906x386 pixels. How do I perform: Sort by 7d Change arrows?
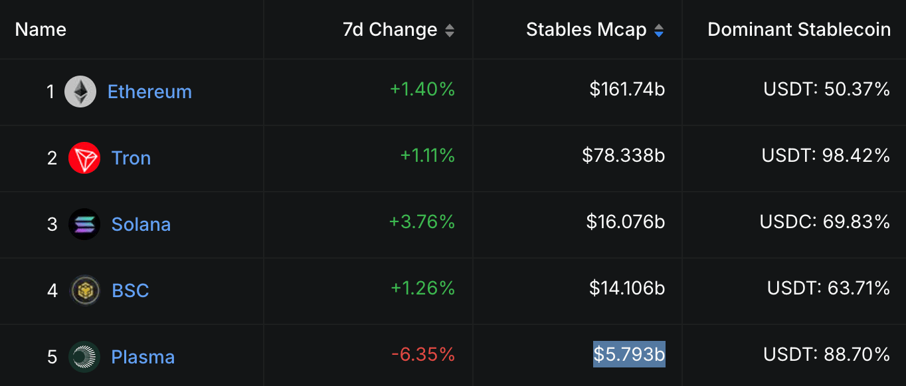pyautogui.click(x=450, y=30)
